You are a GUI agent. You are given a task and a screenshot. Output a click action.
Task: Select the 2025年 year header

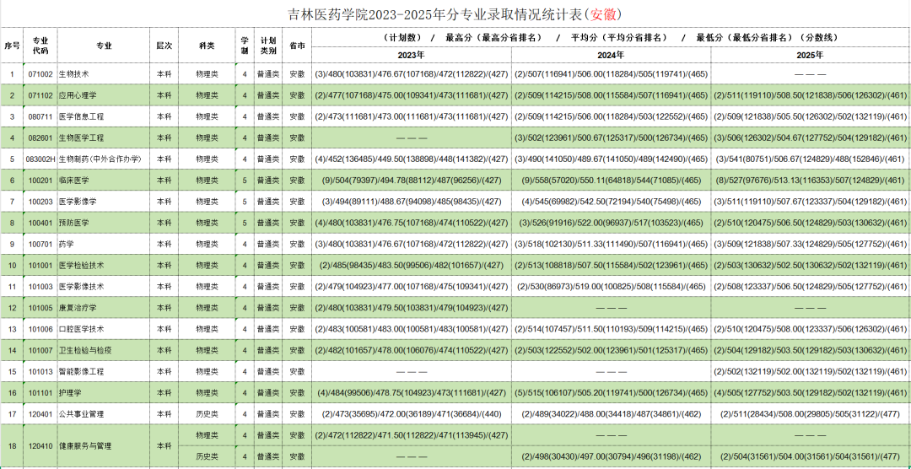point(811,55)
